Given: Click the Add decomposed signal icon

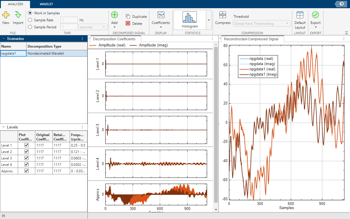Looking at the screenshot, I should [x=114, y=15].
